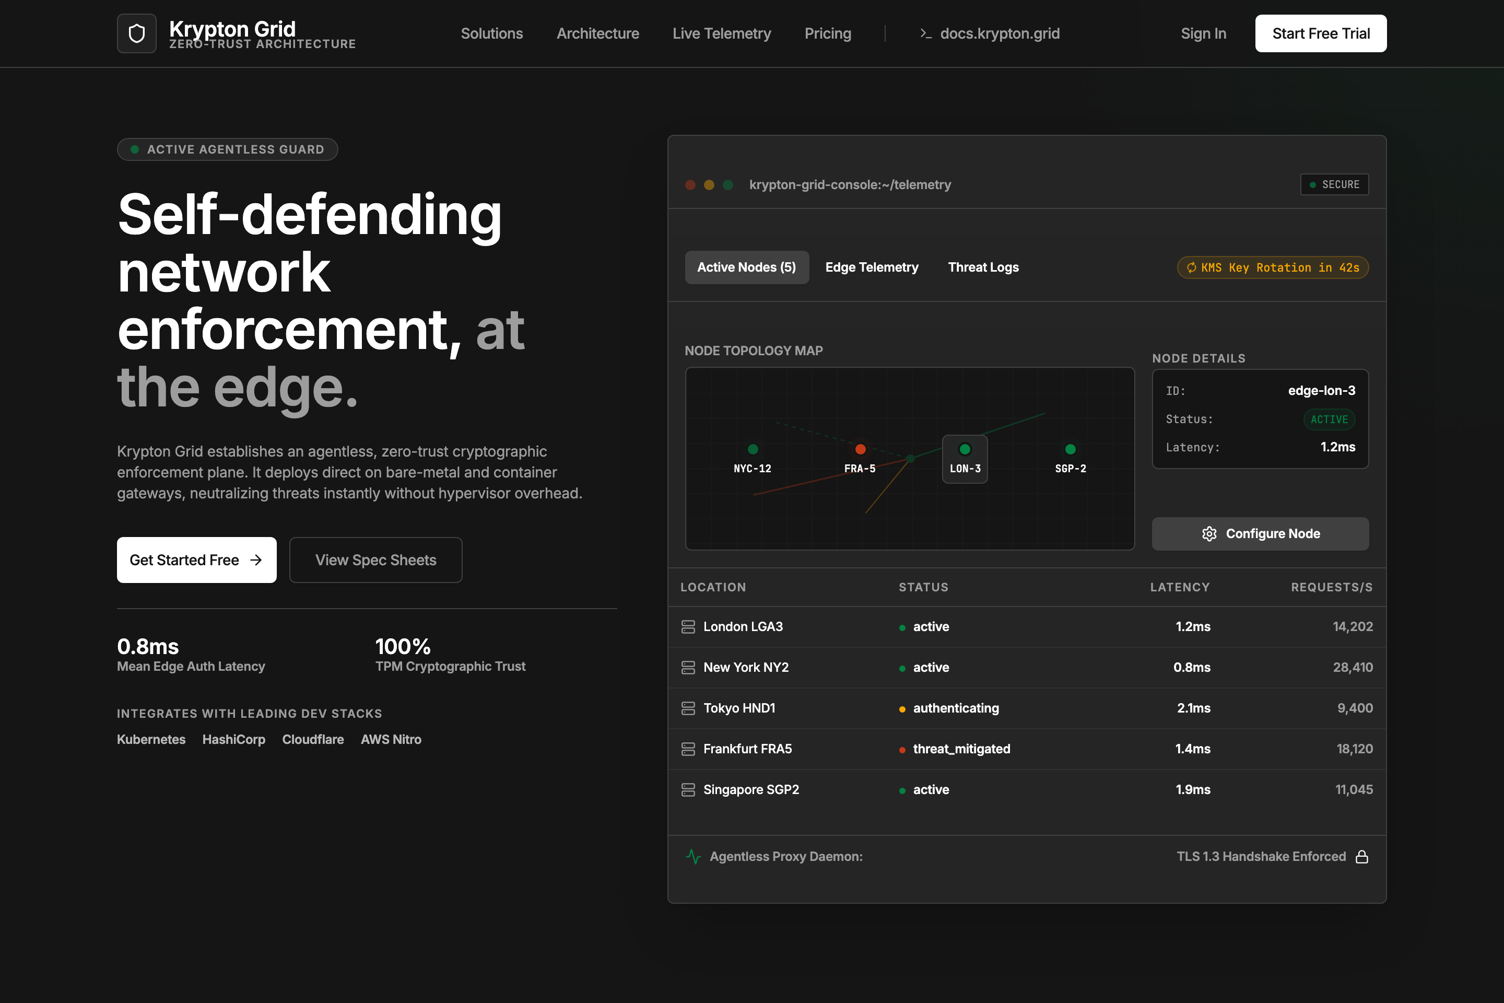Image resolution: width=1504 pixels, height=1003 pixels.
Task: Click the REQUESTS/S column header
Action: coord(1332,587)
